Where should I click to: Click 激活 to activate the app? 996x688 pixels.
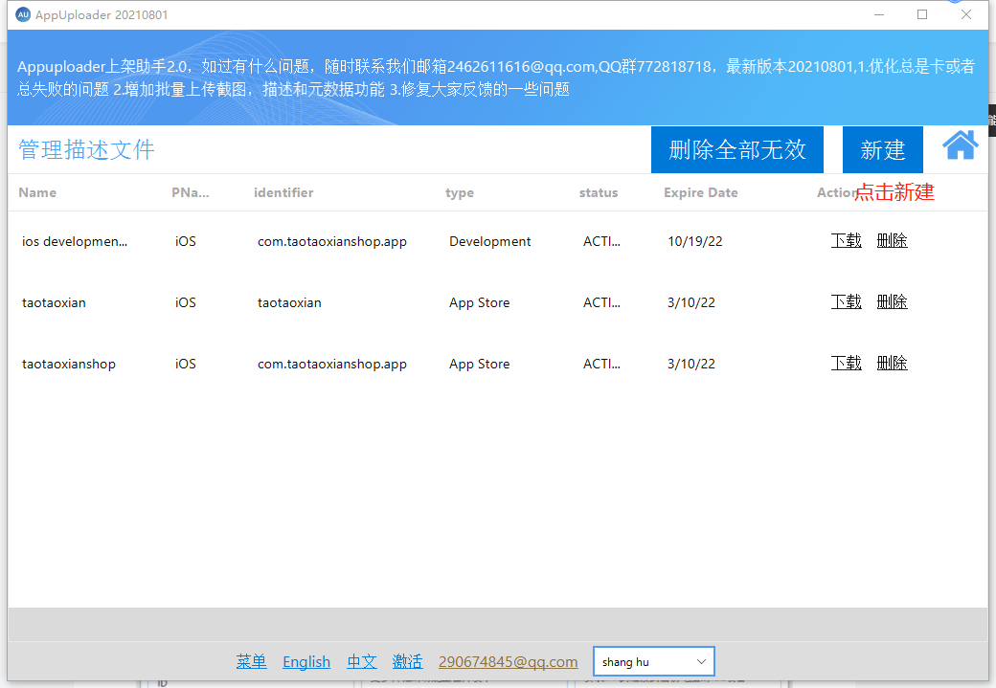[x=406, y=661]
